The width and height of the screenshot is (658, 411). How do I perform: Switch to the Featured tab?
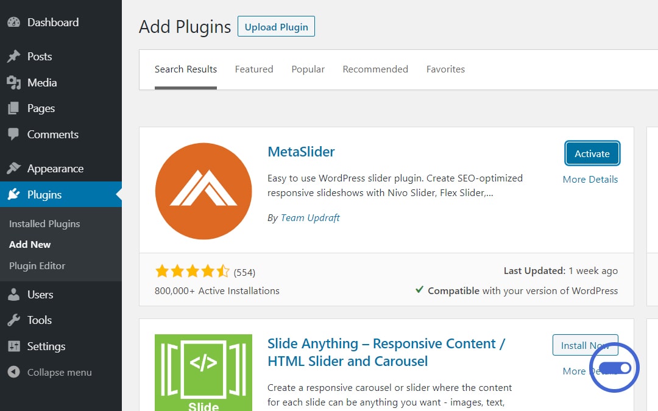click(x=254, y=69)
